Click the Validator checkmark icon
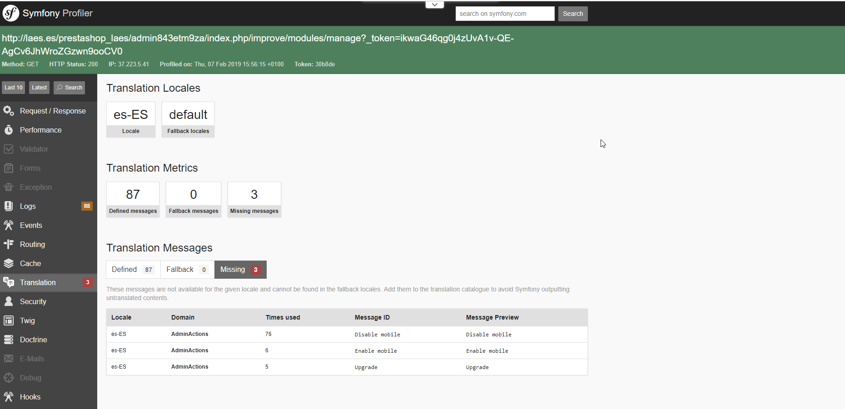 9,149
